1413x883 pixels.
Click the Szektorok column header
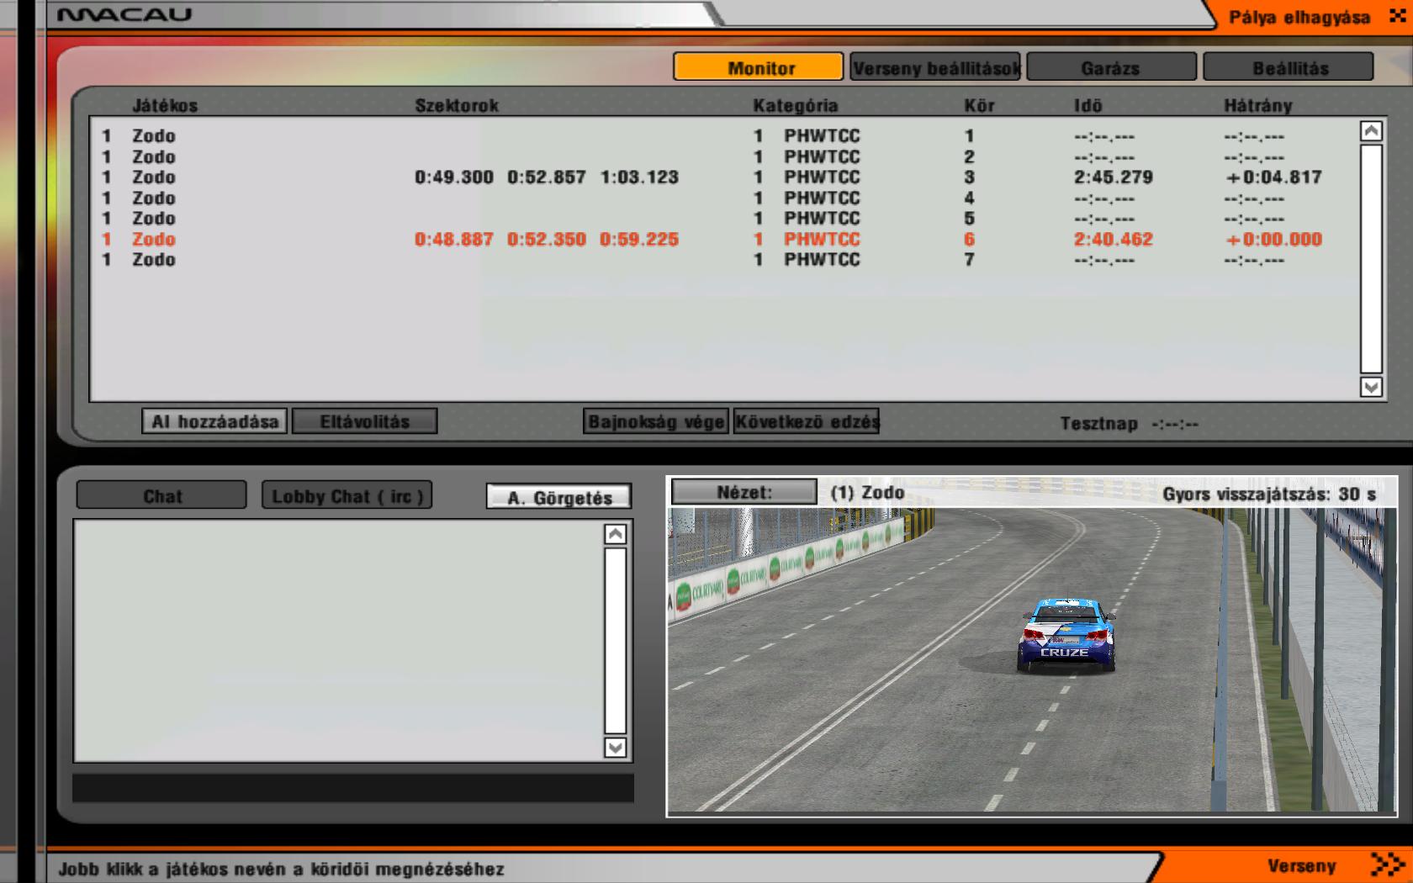[457, 105]
